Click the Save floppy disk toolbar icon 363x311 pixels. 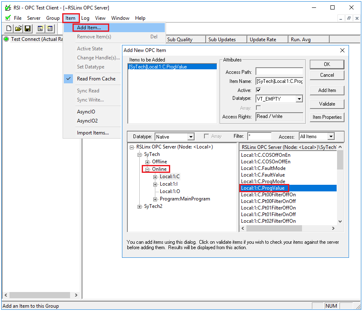(x=28, y=28)
